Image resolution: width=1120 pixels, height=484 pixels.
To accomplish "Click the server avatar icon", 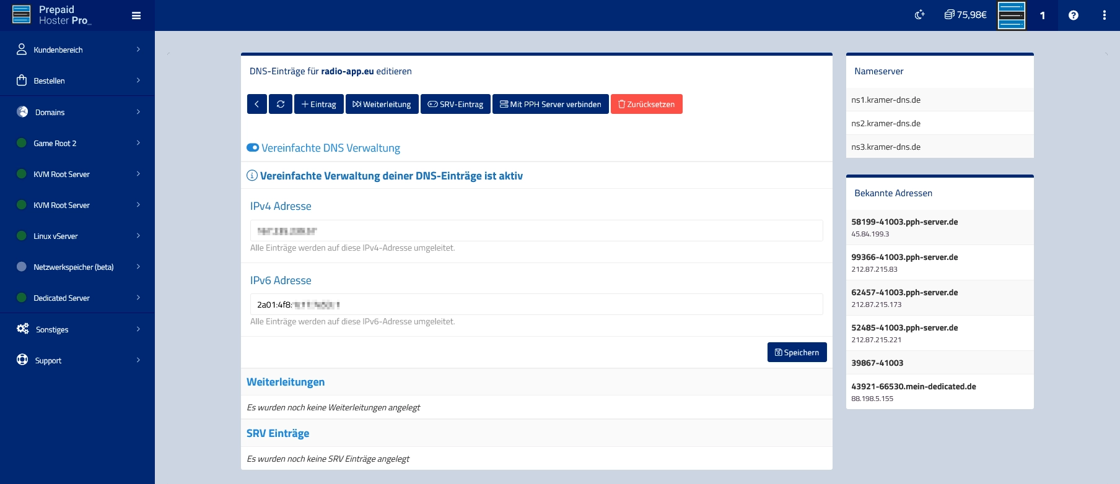I will click(1011, 15).
